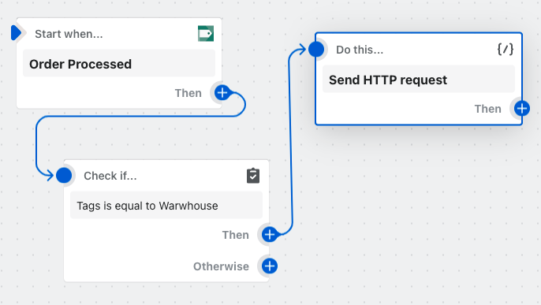
Task: Click the Otherwise label in condition card
Action: pos(221,266)
